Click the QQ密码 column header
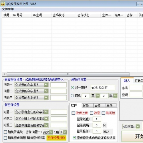Image resolution: width=143 pixels, height=143 pixels. pos(41,15)
